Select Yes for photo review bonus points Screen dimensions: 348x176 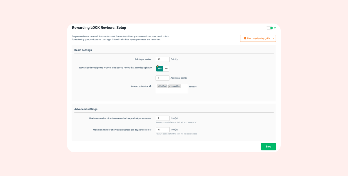coord(160,69)
